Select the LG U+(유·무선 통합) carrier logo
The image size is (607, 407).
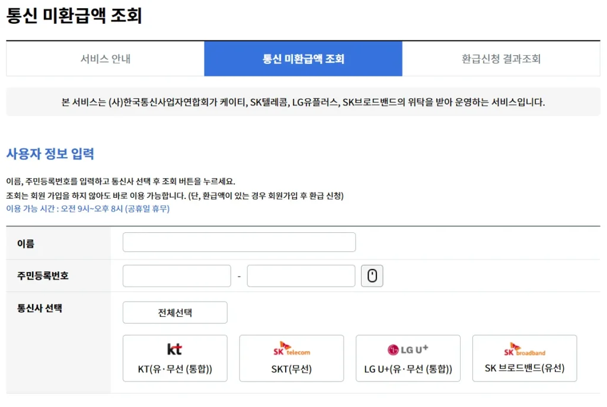[408, 358]
